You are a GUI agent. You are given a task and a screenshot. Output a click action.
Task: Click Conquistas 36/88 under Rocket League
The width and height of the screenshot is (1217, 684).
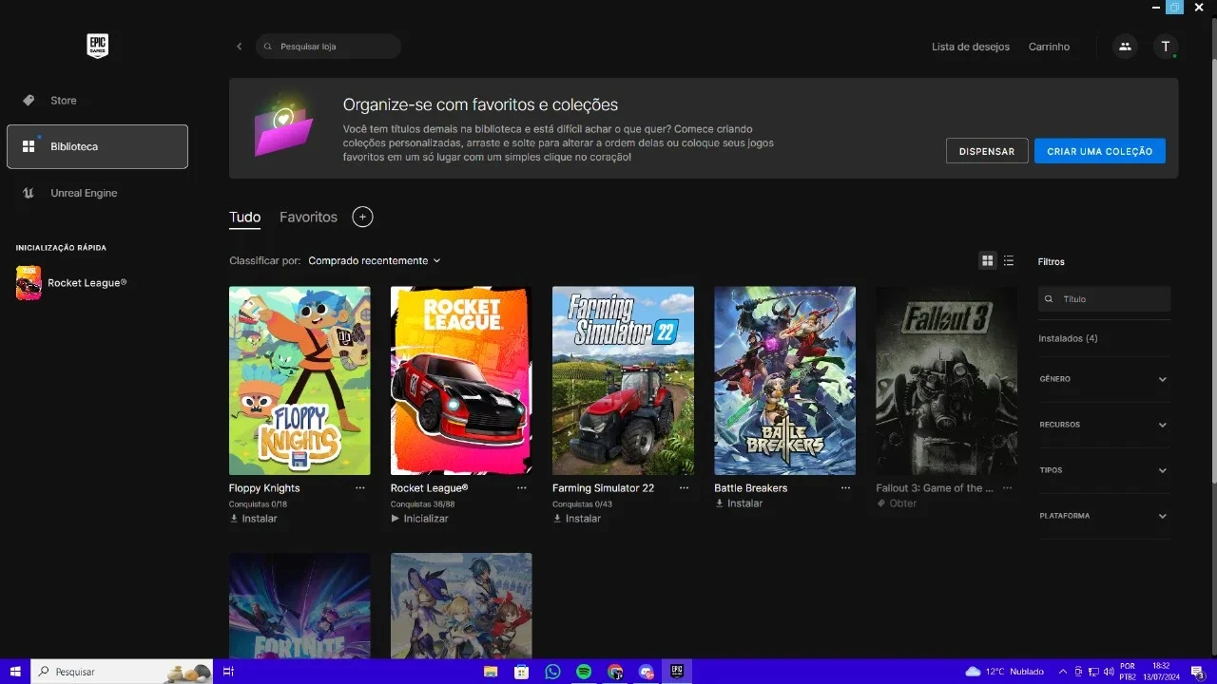(422, 504)
